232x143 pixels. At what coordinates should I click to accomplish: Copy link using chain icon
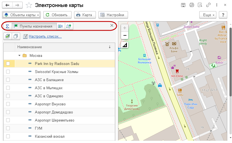click(208, 5)
